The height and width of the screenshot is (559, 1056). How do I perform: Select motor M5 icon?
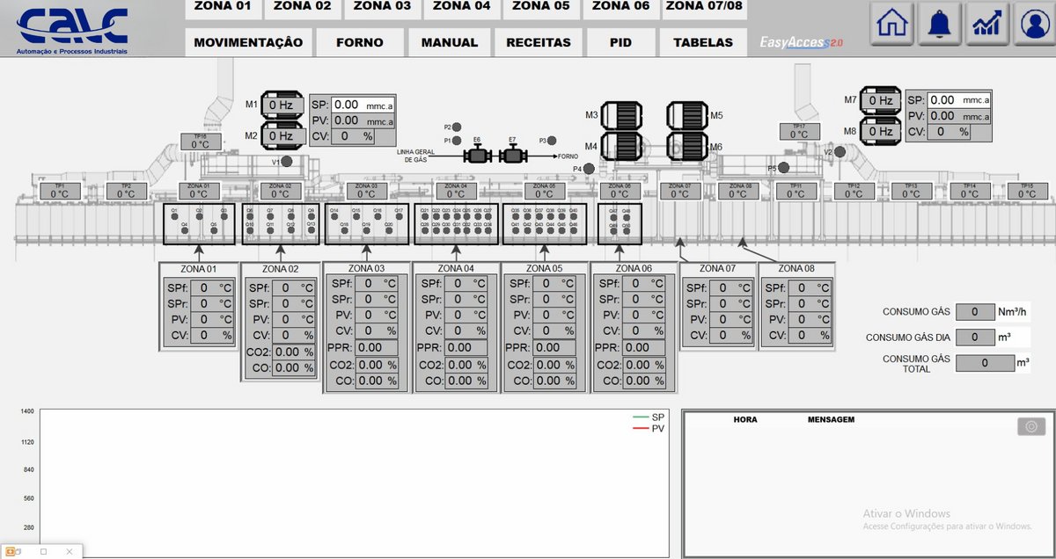click(x=686, y=115)
